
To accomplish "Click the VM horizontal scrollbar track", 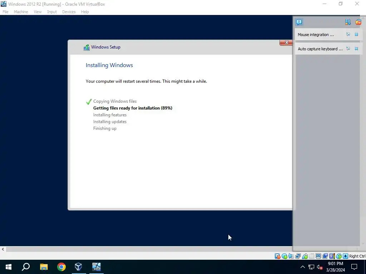I will pos(149,249).
